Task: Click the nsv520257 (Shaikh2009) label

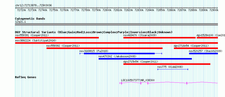Action: [206, 51]
